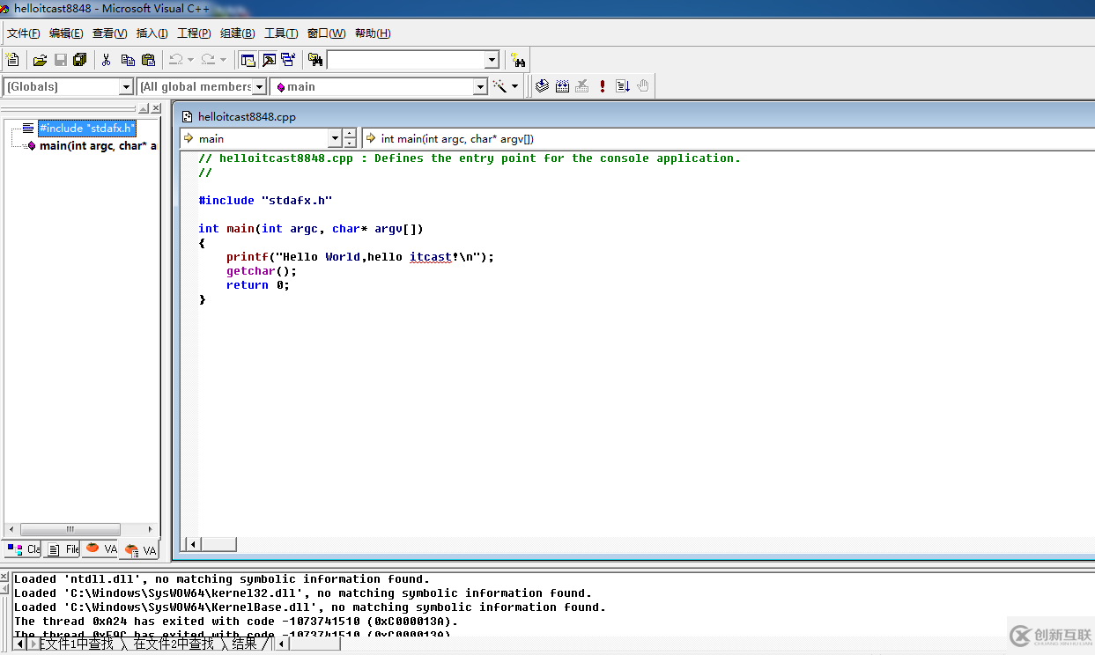Switch to the first VA tomato tab

click(x=100, y=548)
